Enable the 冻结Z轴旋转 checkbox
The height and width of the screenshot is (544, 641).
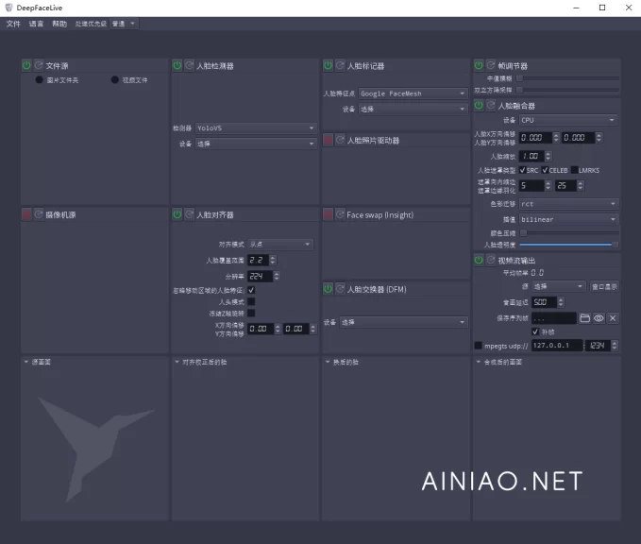251,313
